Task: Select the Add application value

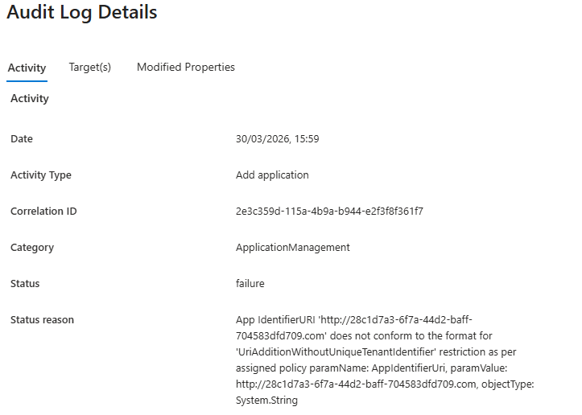Action: click(x=272, y=175)
